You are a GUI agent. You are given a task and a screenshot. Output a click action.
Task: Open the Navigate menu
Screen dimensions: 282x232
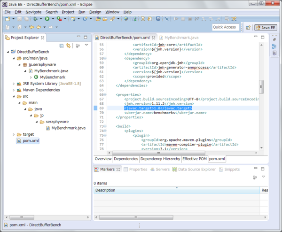click(x=33, y=12)
